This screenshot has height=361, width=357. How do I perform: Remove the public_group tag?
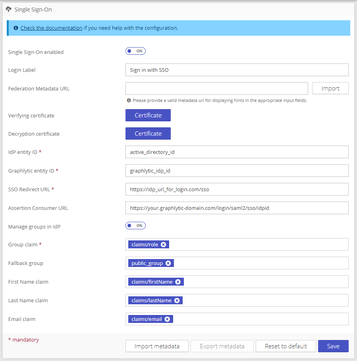coord(168,263)
